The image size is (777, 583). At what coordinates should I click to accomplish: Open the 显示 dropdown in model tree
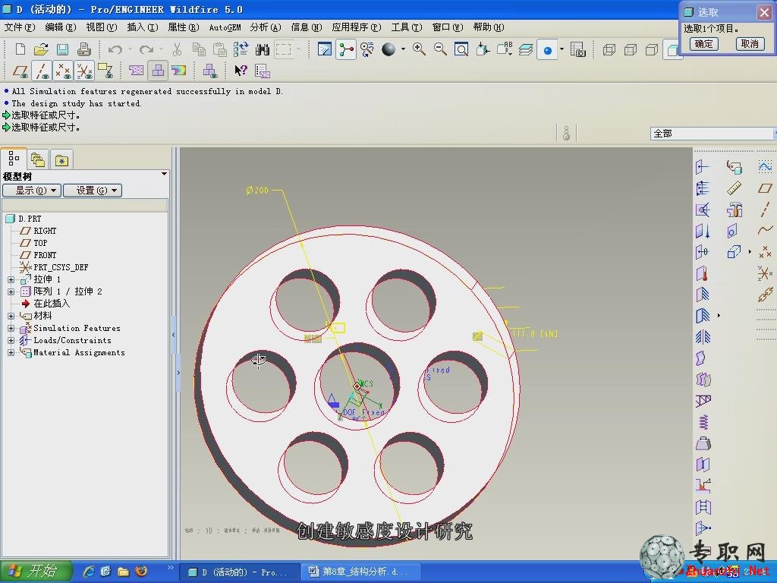coord(32,191)
